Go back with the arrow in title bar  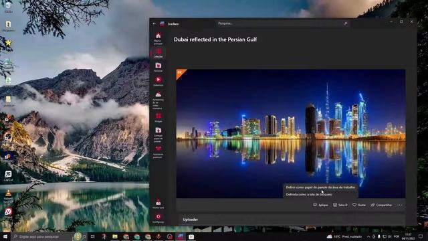pos(154,24)
